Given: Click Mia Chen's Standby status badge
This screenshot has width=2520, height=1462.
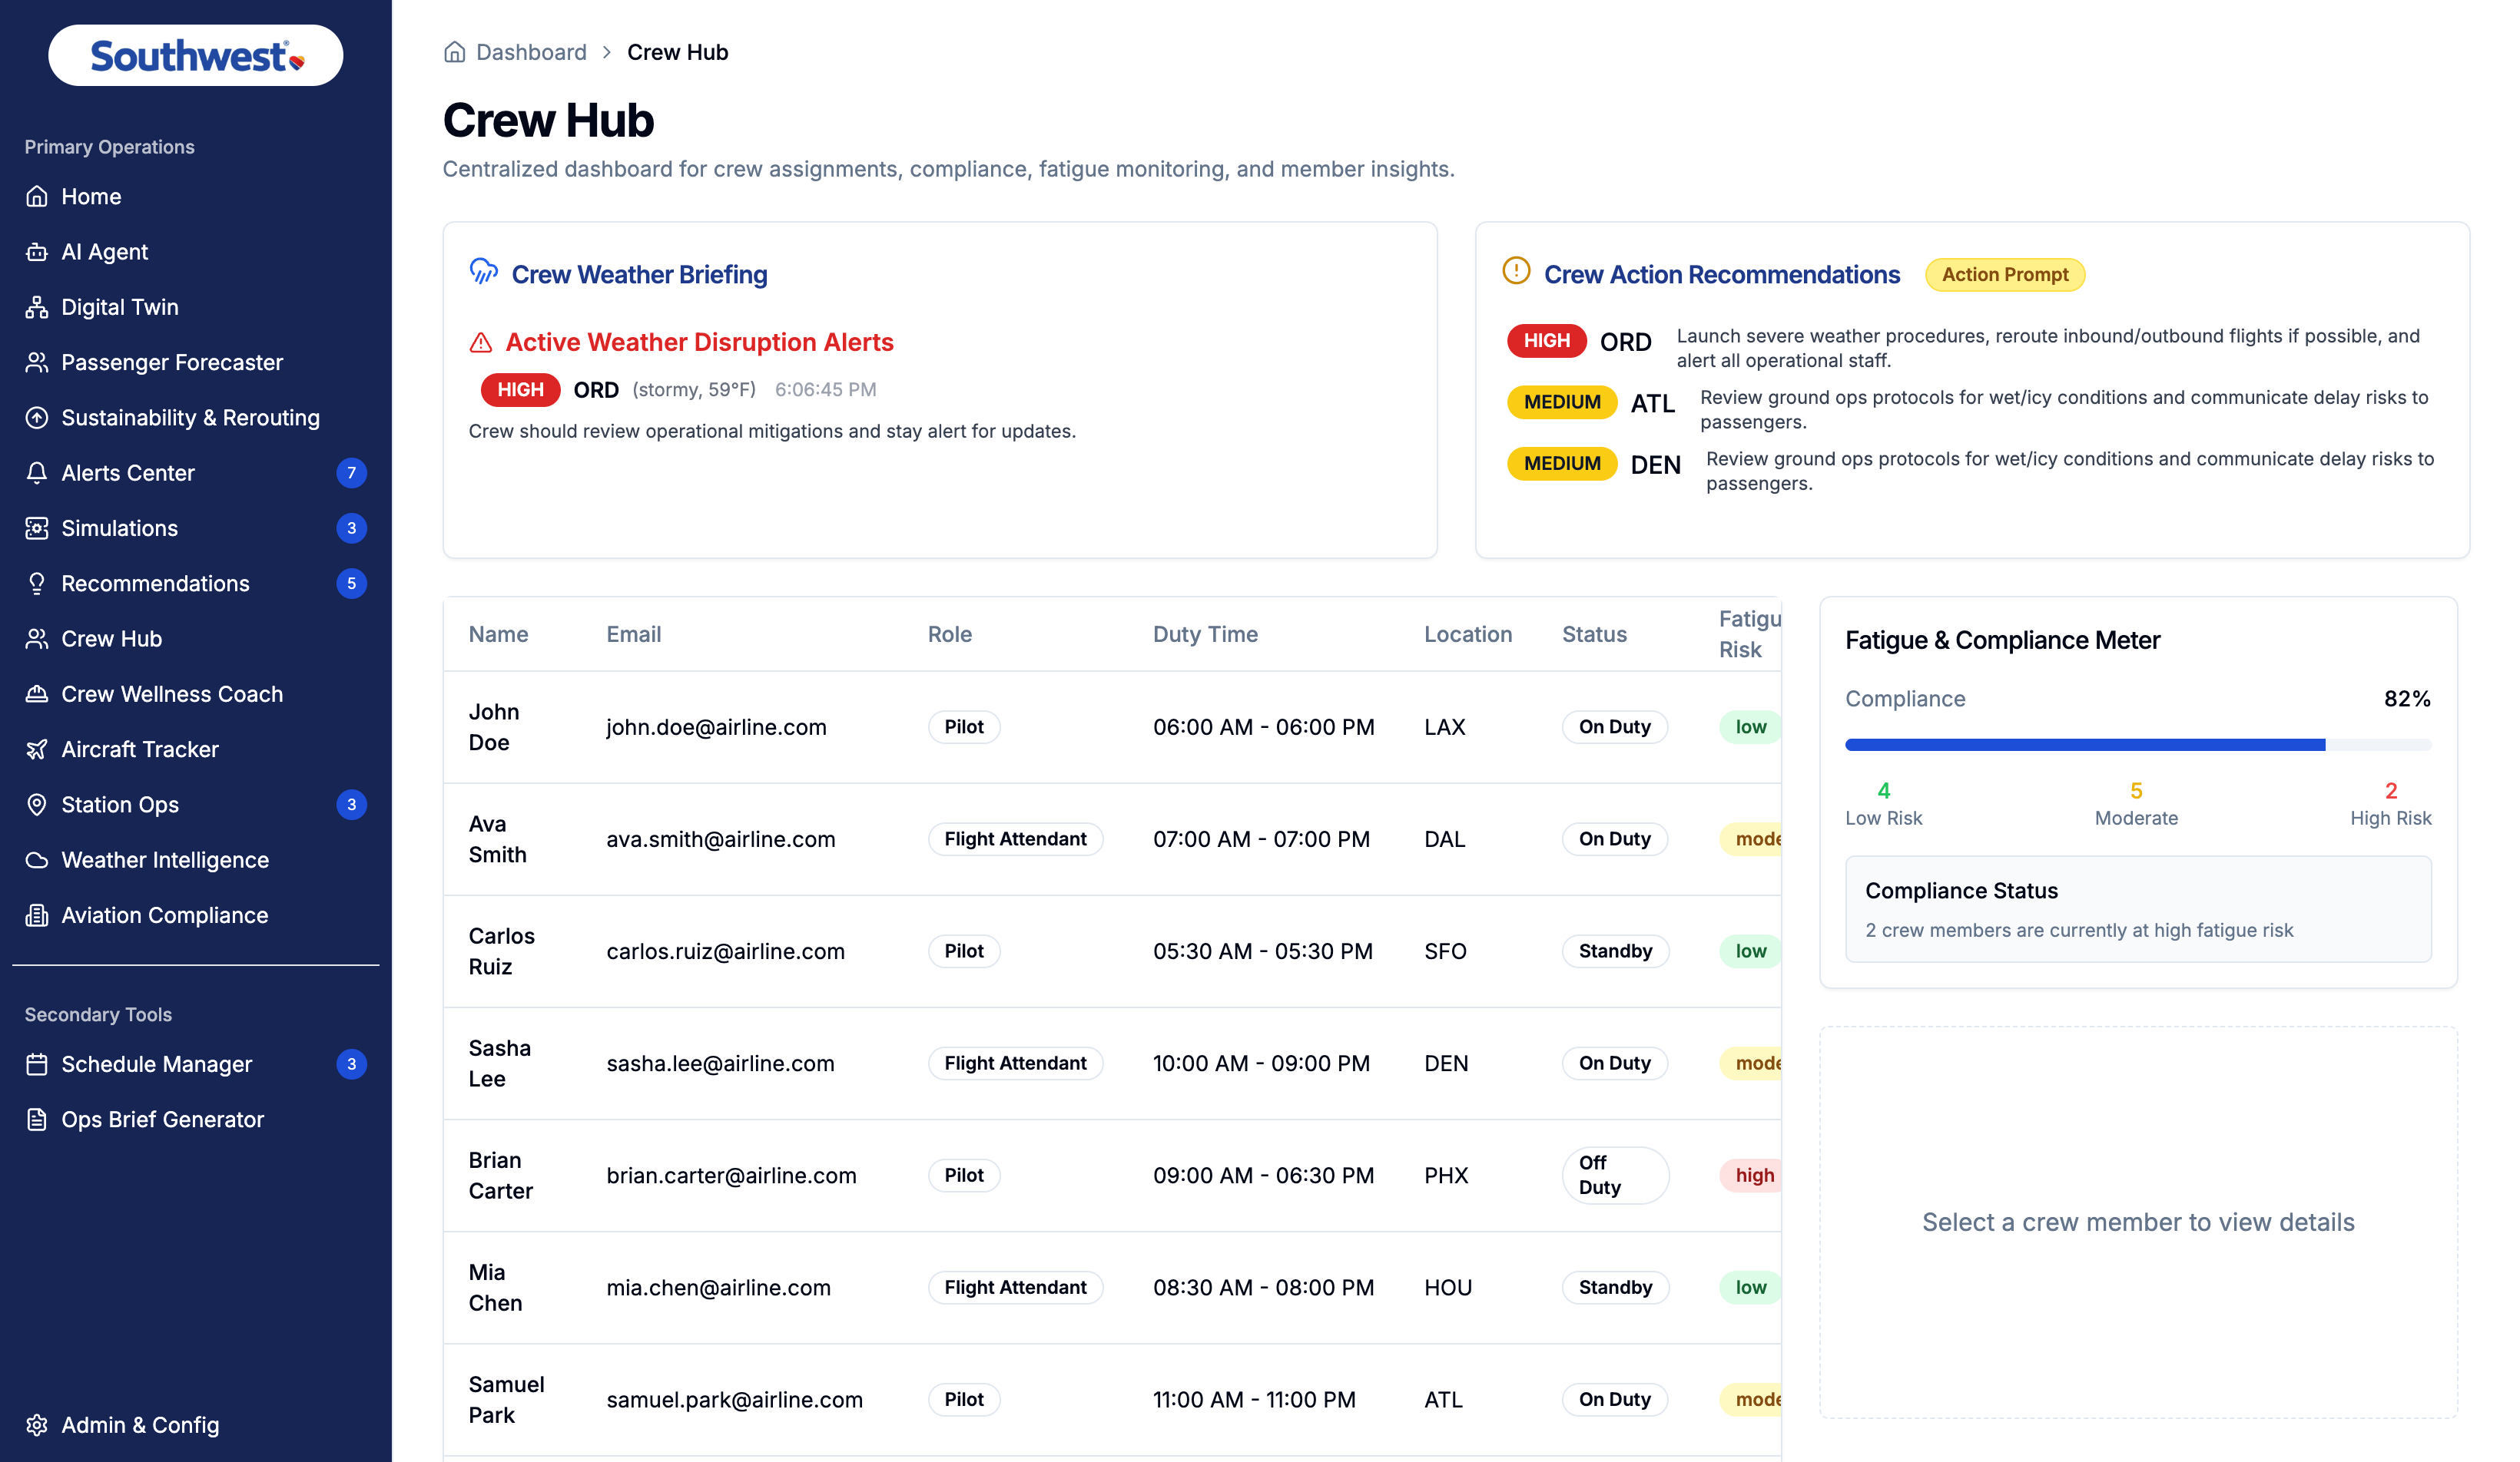Looking at the screenshot, I should point(1615,1287).
